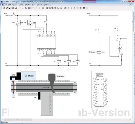Click the Open file folder icon
This screenshot has height=124, width=135.
coord(7,8)
